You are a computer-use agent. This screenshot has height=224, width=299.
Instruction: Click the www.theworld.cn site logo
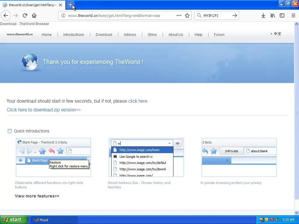tap(20, 34)
